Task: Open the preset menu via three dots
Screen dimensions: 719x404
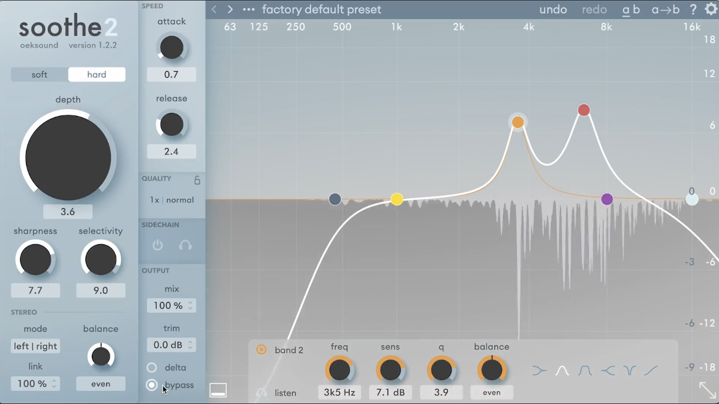Action: click(248, 9)
